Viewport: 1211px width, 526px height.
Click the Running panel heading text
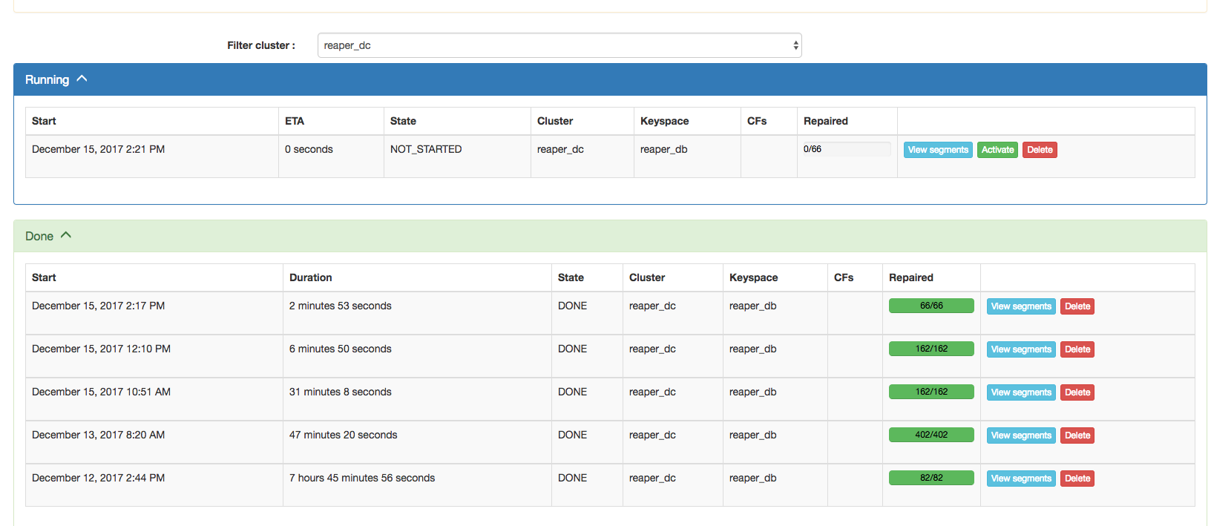point(47,79)
